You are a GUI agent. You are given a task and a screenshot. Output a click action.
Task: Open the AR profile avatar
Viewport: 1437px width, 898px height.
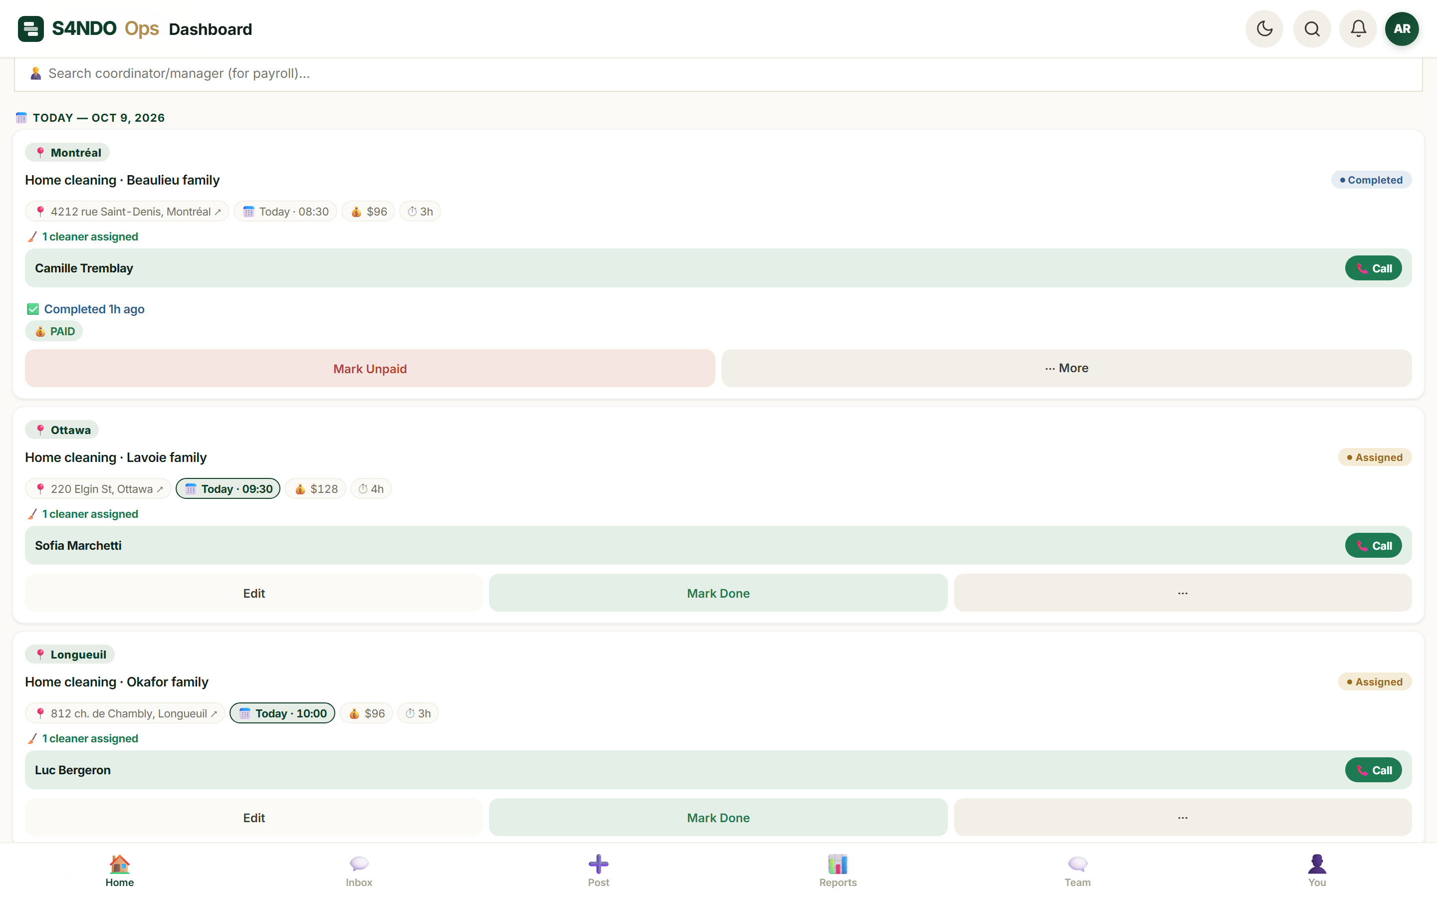click(x=1402, y=28)
